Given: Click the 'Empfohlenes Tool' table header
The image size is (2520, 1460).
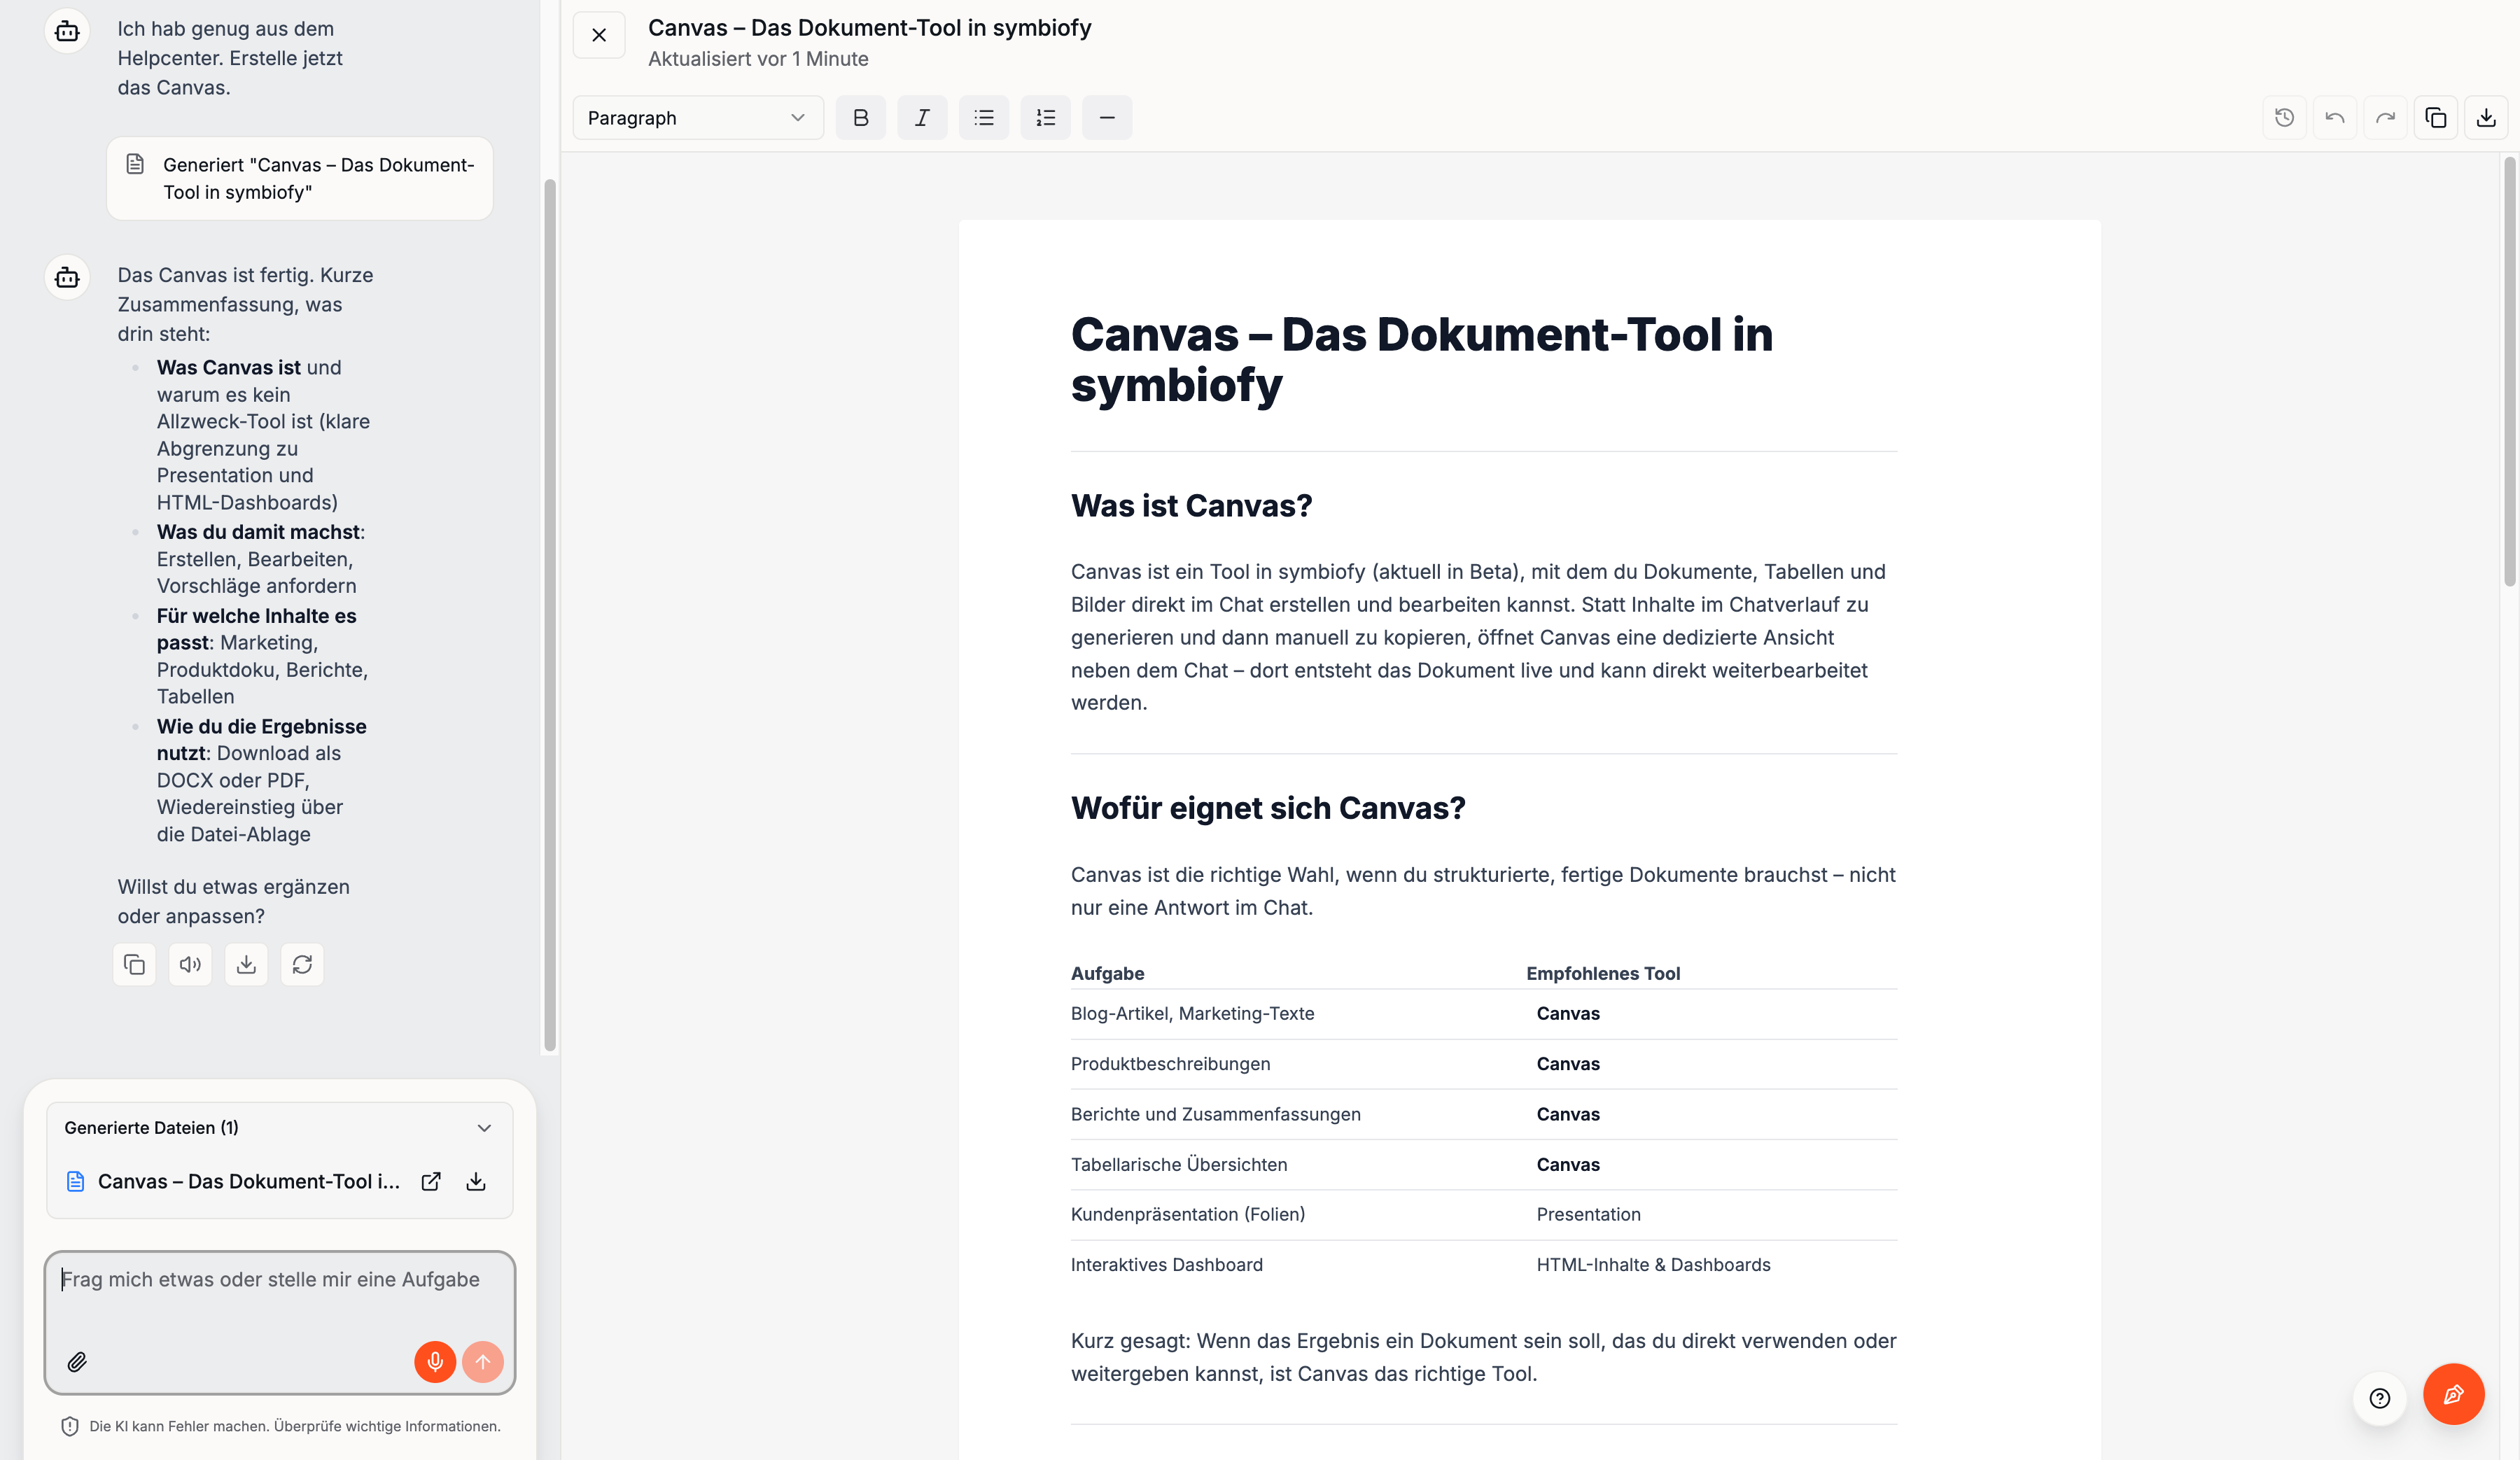Looking at the screenshot, I should [1603, 973].
